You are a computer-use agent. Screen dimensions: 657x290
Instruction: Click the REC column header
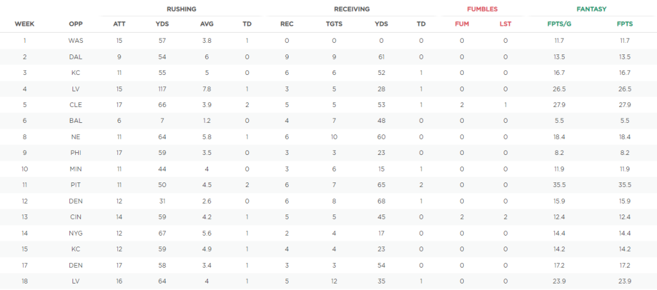[287, 24]
